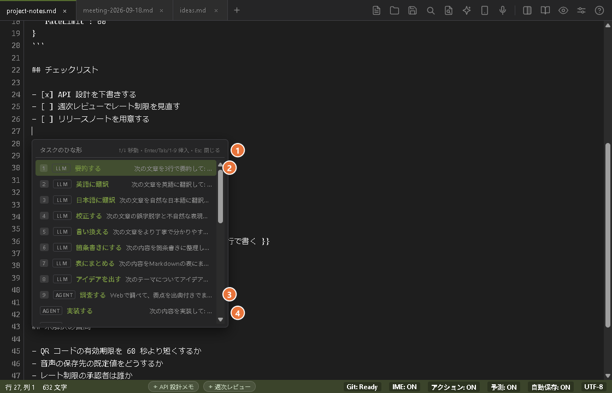The height and width of the screenshot is (393, 612).
Task: Open settings via the sliders icon
Action: [x=581, y=10]
